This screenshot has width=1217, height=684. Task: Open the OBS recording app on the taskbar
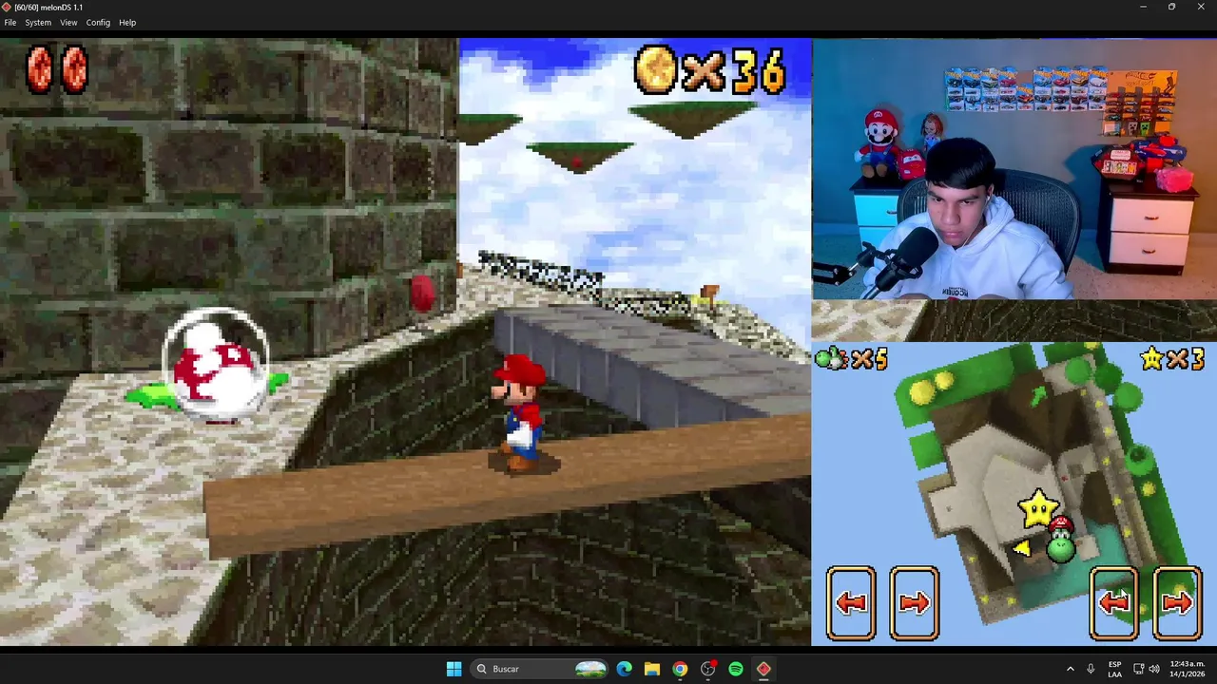tap(707, 669)
